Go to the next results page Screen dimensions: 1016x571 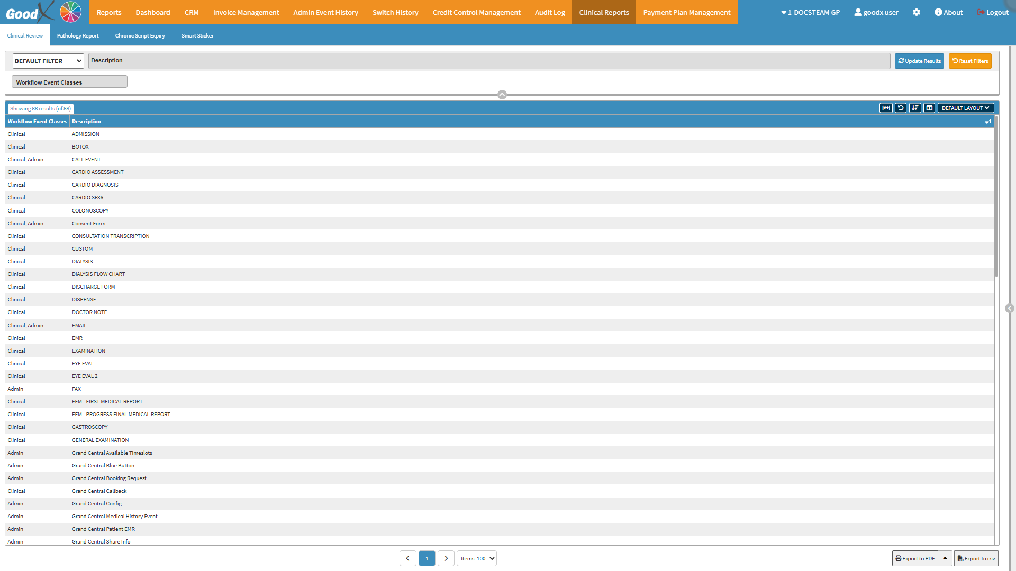[x=446, y=558]
